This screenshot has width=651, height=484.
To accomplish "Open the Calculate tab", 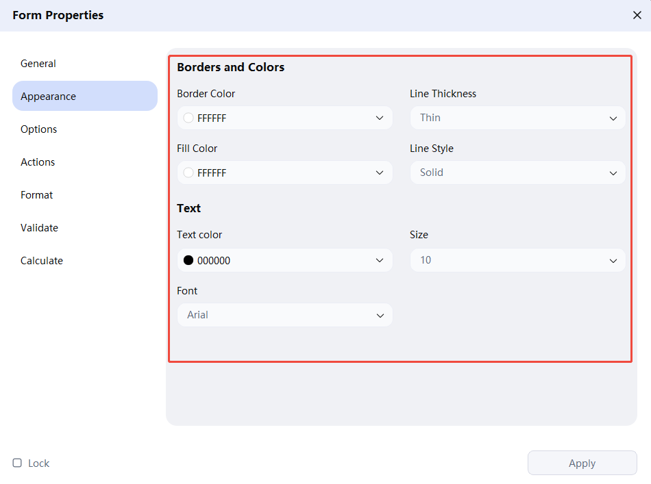I will [x=42, y=261].
